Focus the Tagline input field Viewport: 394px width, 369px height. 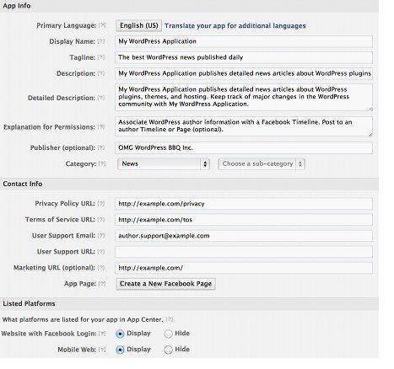(x=244, y=57)
